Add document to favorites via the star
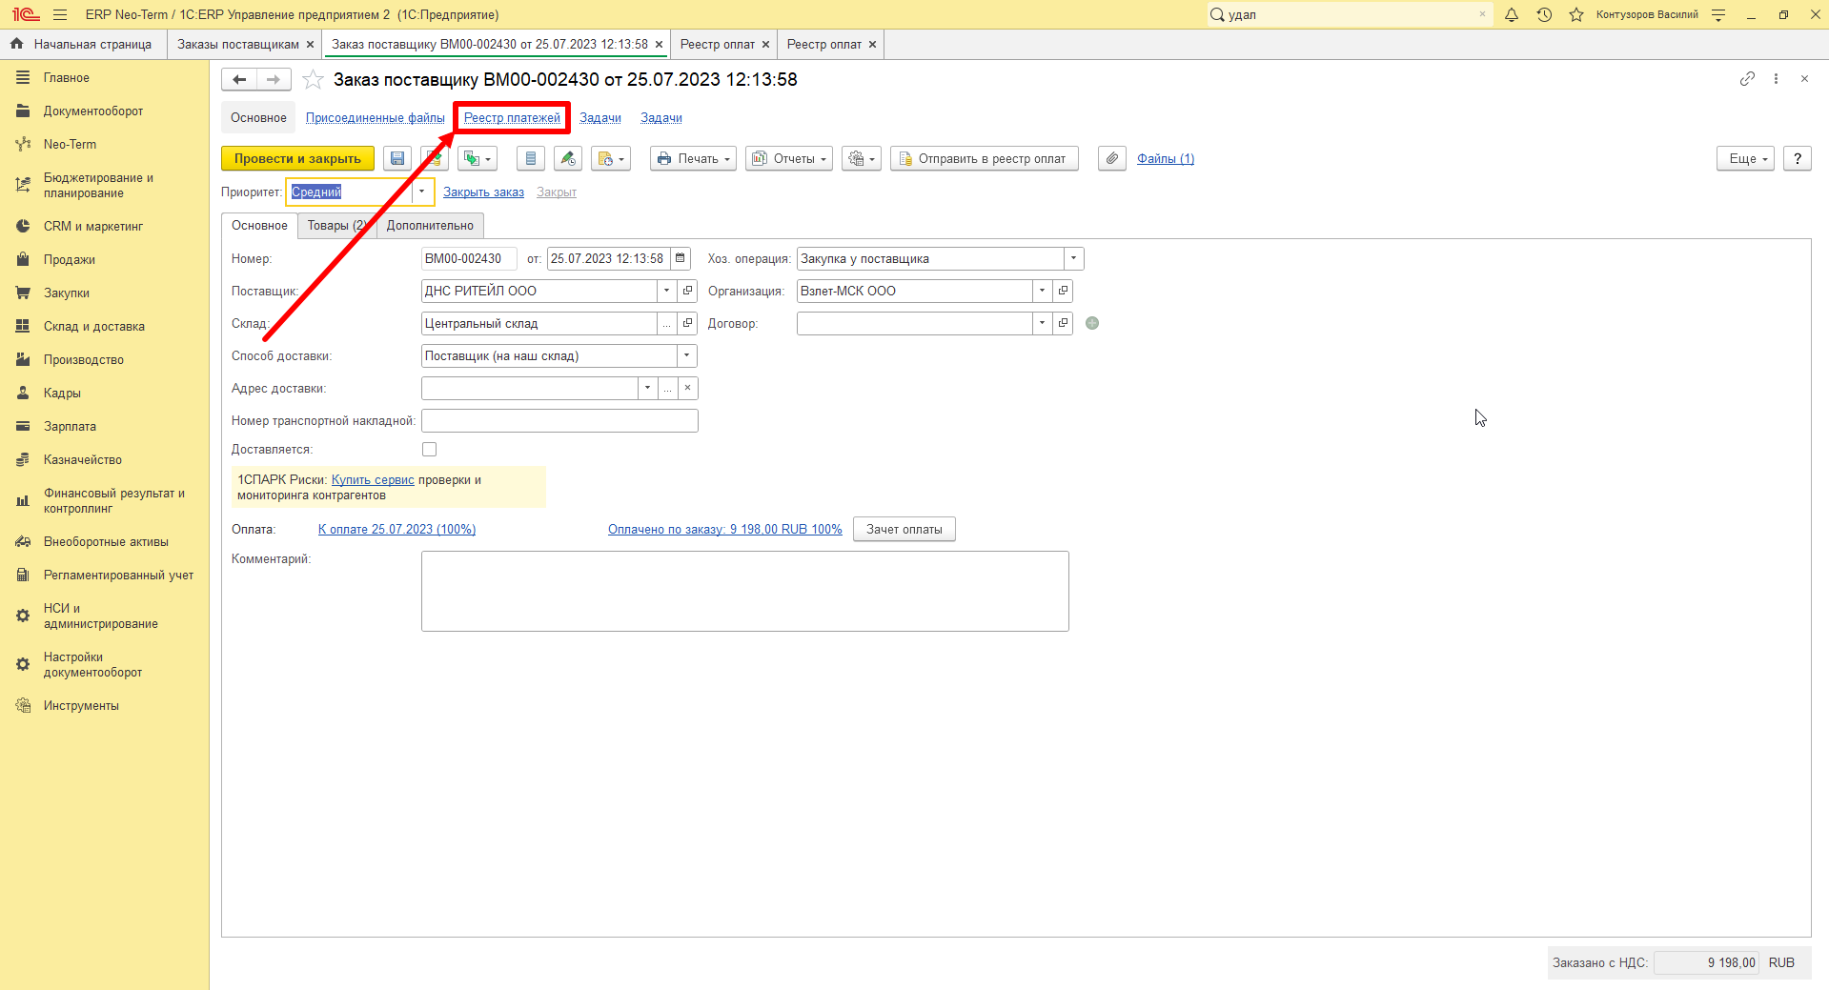 point(313,80)
